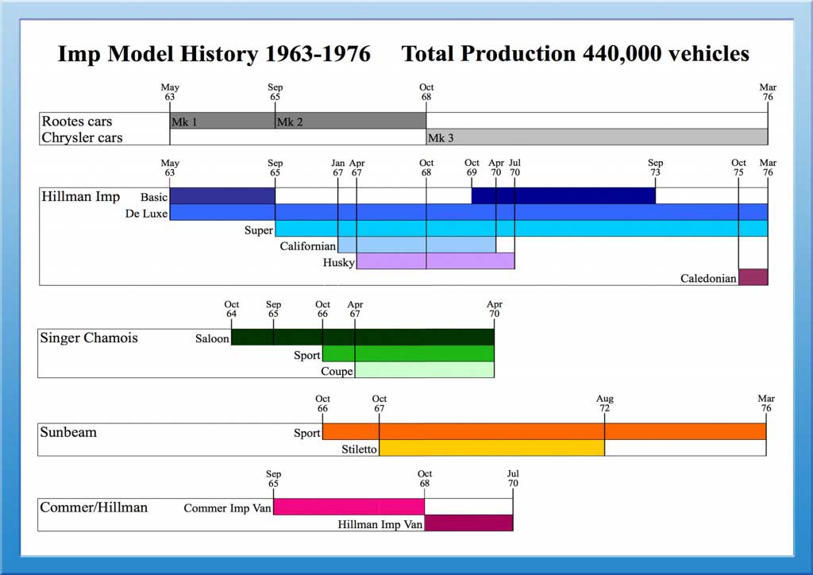Screen dimensions: 813x575
Task: Click the Mk 1 grey bar
Action: [x=222, y=121]
